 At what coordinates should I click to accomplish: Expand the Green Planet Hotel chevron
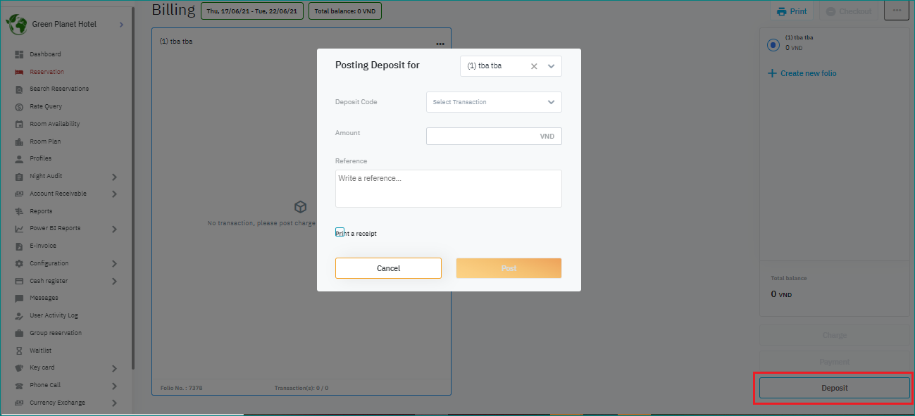click(x=121, y=25)
